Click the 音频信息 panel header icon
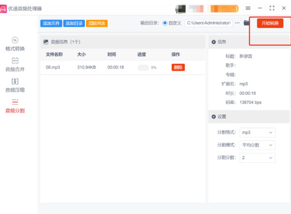 pos(46,42)
